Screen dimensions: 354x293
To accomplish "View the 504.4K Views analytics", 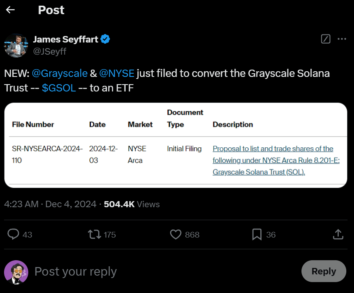I will [132, 204].
